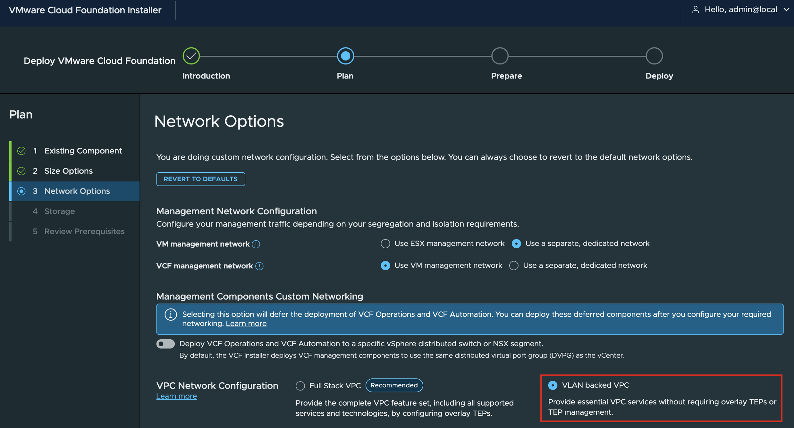The width and height of the screenshot is (794, 428).
Task: Click the user profile icon beside admin@local
Action: [x=695, y=10]
